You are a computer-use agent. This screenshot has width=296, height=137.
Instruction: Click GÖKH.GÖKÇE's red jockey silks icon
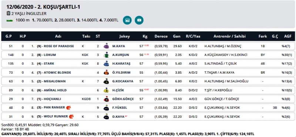tap(106, 99)
